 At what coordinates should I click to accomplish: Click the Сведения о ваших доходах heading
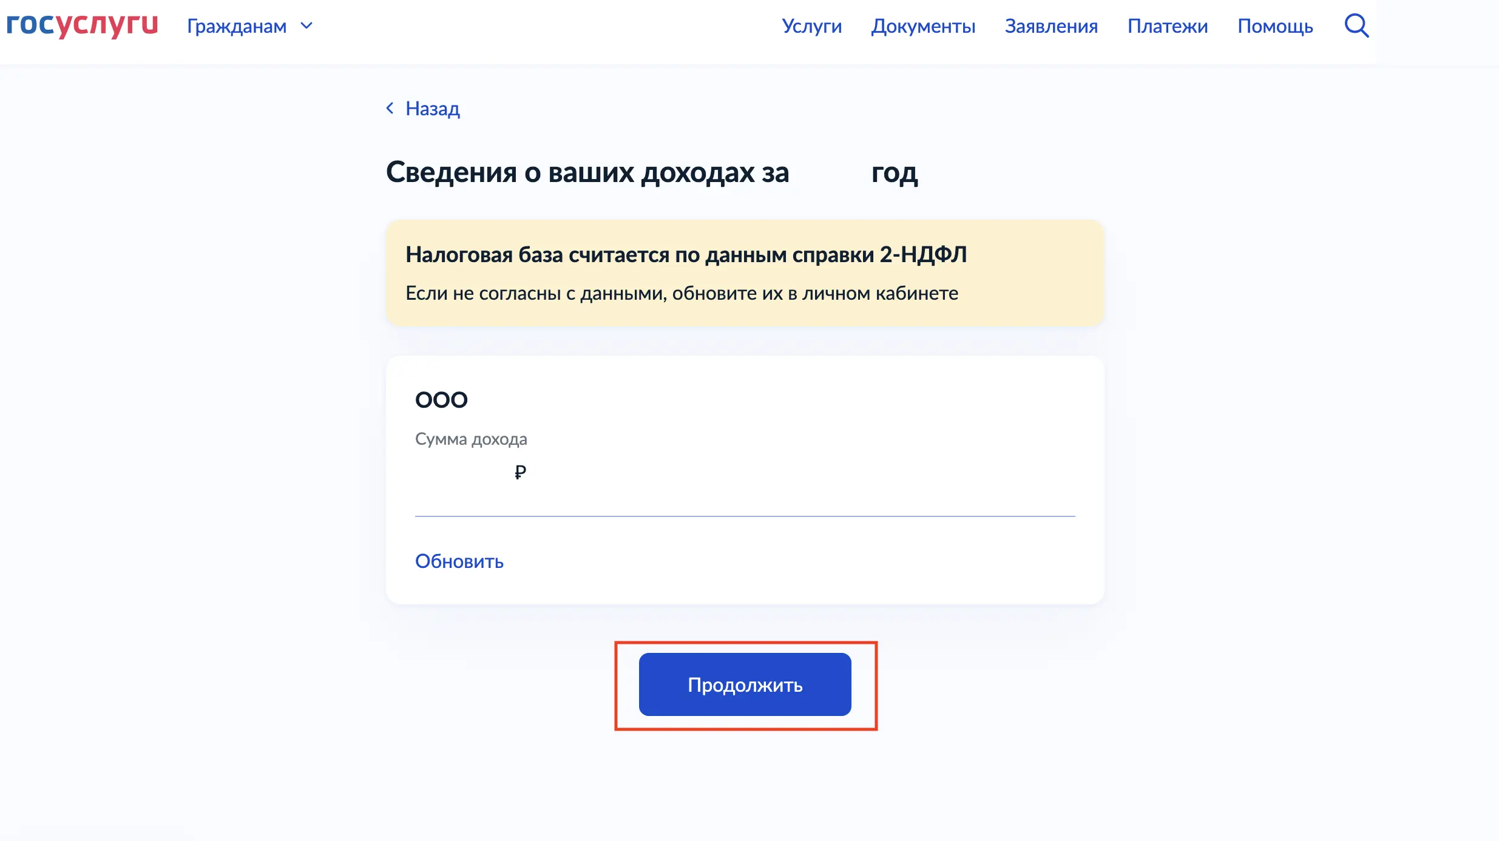click(x=652, y=172)
